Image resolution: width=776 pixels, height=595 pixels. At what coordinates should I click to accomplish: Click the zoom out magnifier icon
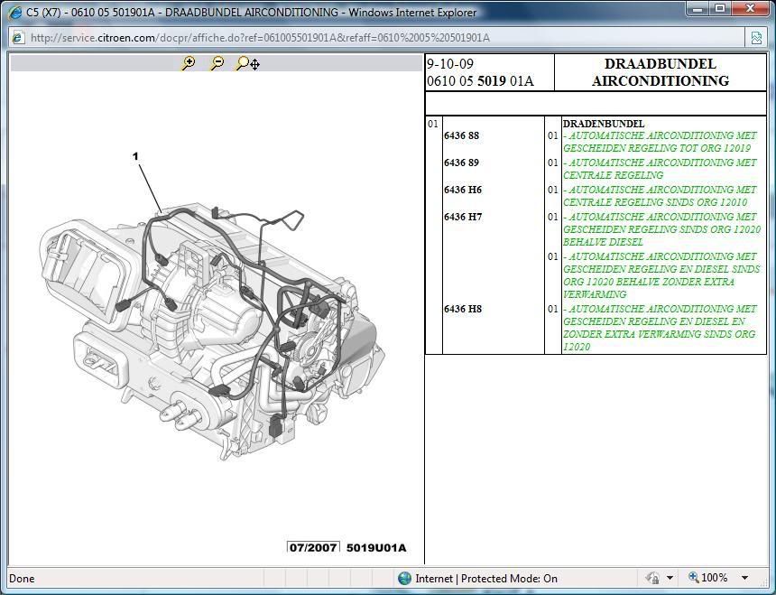coord(217,63)
